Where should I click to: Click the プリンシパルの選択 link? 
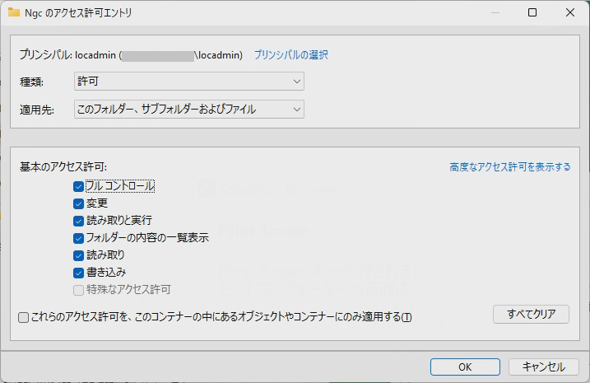tap(290, 55)
